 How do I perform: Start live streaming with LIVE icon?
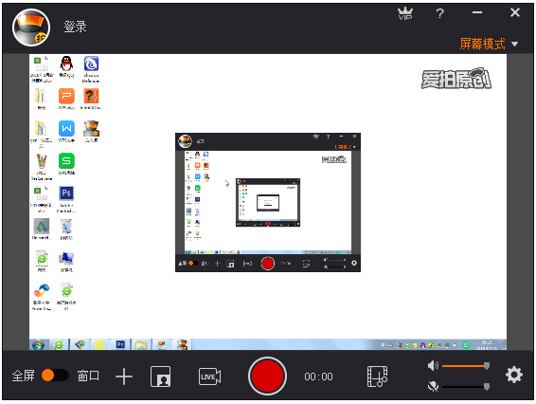click(x=209, y=376)
